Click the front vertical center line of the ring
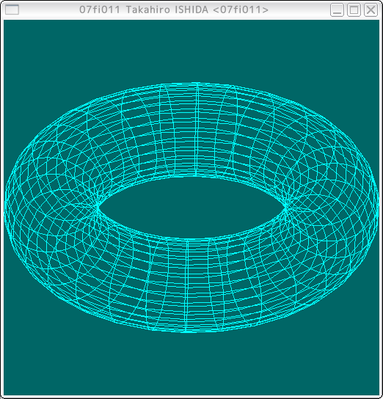Viewport: 383px width, 399px height. pyautogui.click(x=187, y=285)
